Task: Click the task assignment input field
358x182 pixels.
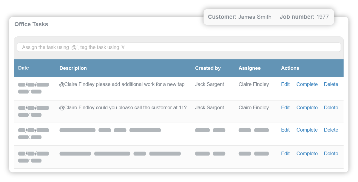Action: tap(179, 47)
